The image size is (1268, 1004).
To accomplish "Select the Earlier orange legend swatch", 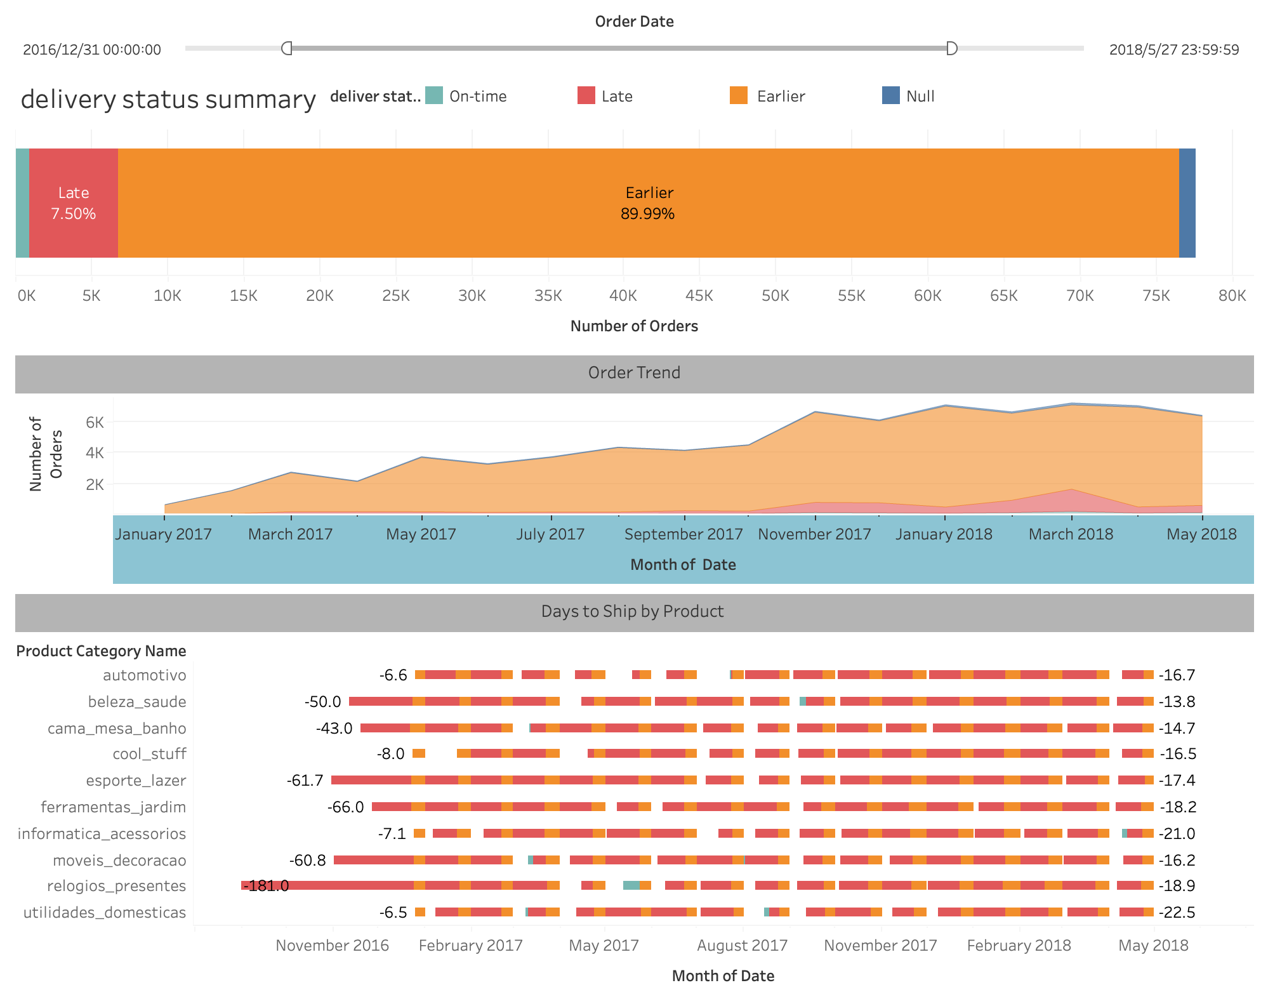I will coord(739,96).
